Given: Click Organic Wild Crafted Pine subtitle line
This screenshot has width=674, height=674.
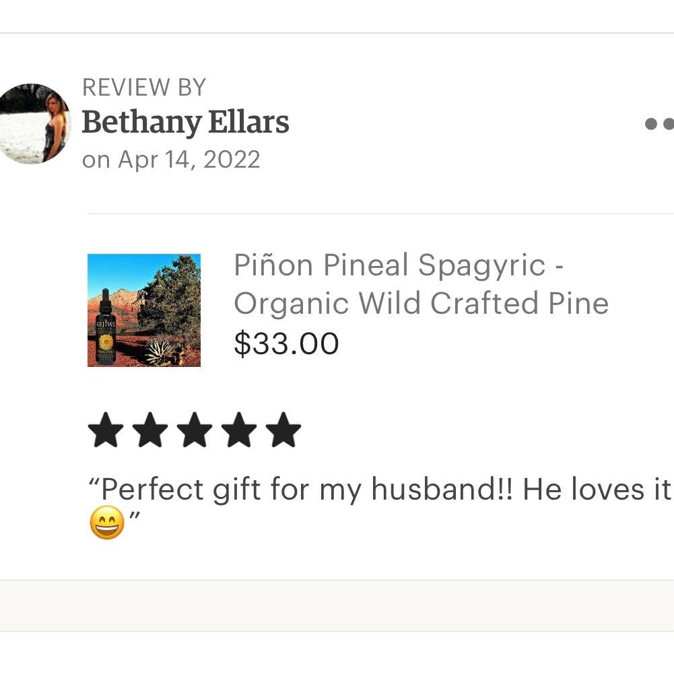Looking at the screenshot, I should point(421,303).
